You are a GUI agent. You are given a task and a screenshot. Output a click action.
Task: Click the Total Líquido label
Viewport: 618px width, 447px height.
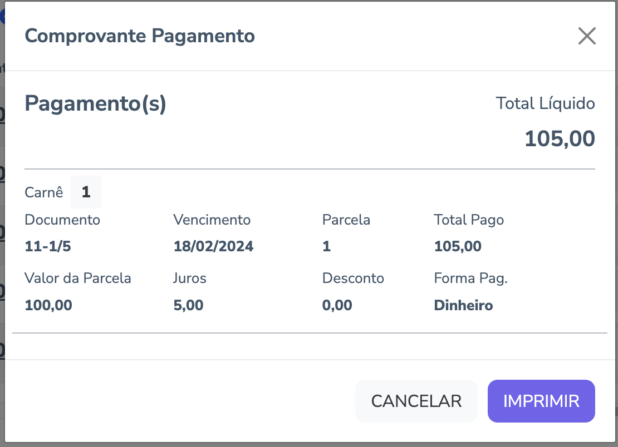tap(545, 103)
